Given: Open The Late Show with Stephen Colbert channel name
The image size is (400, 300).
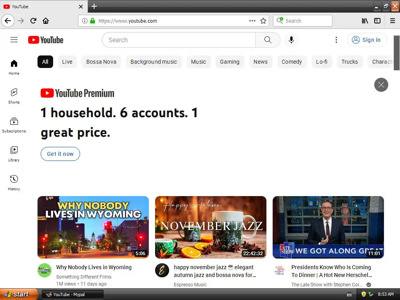Looking at the screenshot, I should tap(327, 285).
